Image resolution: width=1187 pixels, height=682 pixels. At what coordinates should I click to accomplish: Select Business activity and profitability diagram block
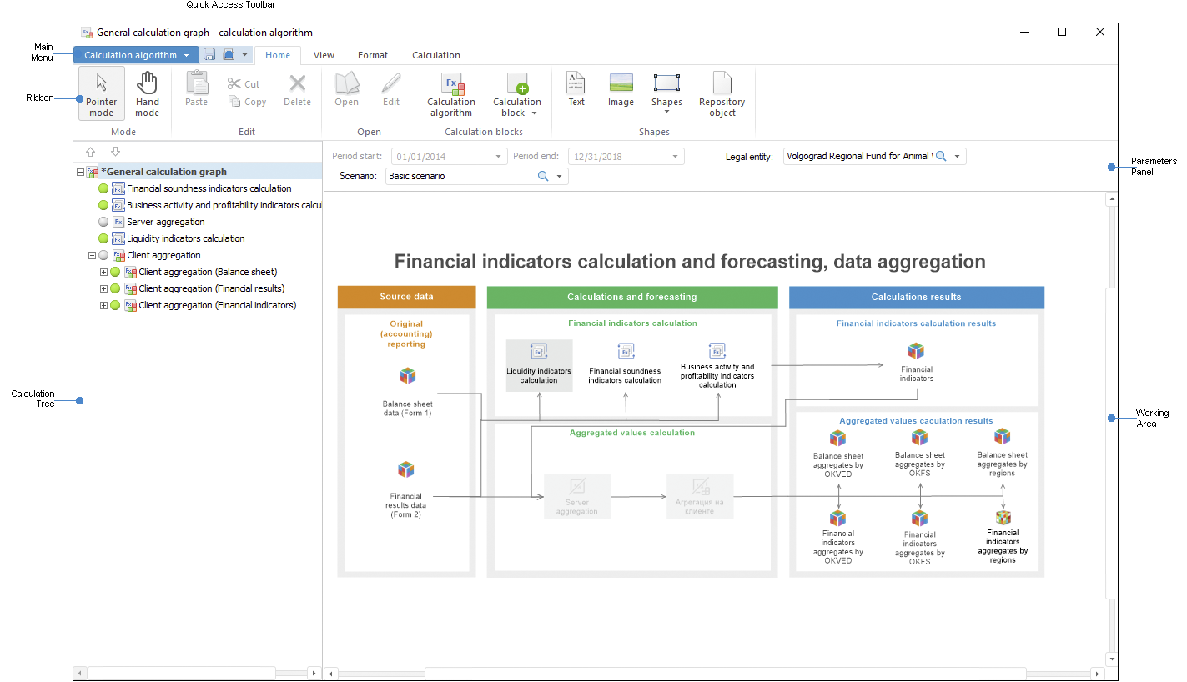[x=717, y=365]
